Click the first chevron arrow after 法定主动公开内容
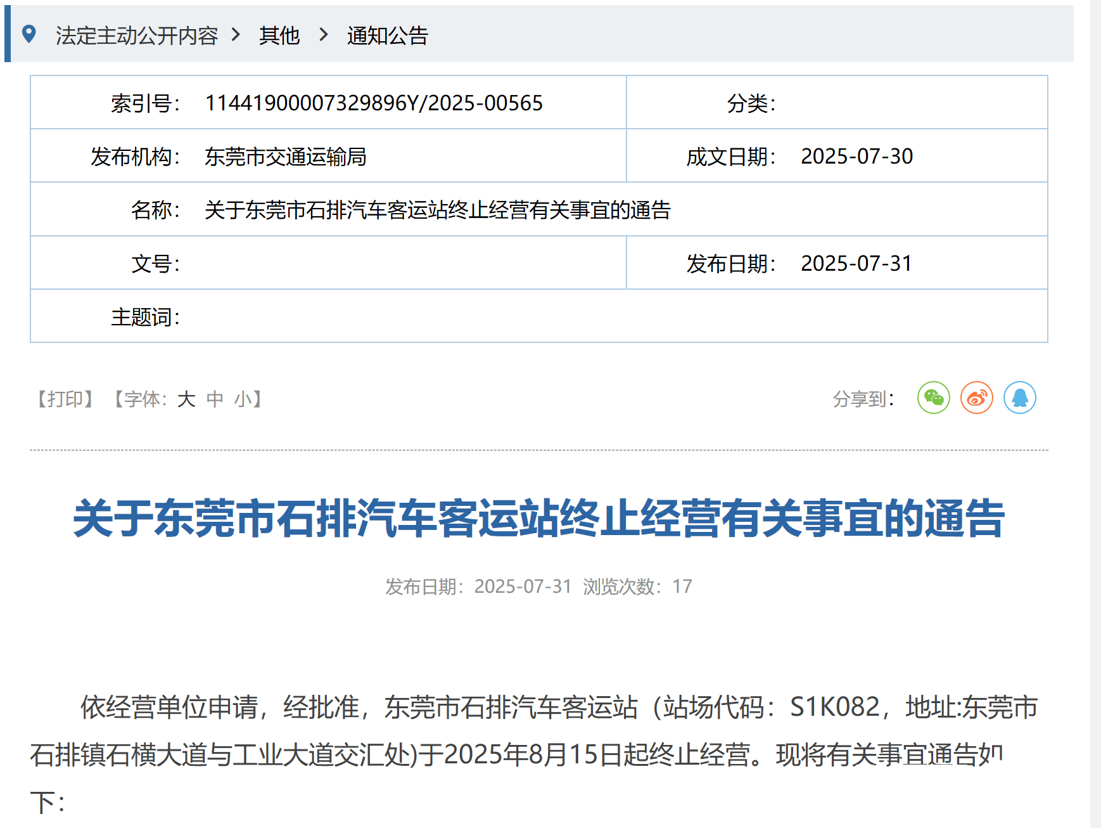1101x828 pixels. click(x=236, y=35)
